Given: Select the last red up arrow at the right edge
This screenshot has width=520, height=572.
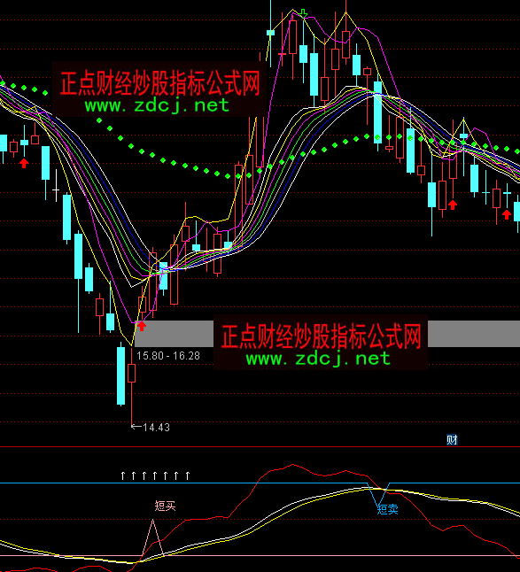Looking at the screenshot, I should point(507,214).
